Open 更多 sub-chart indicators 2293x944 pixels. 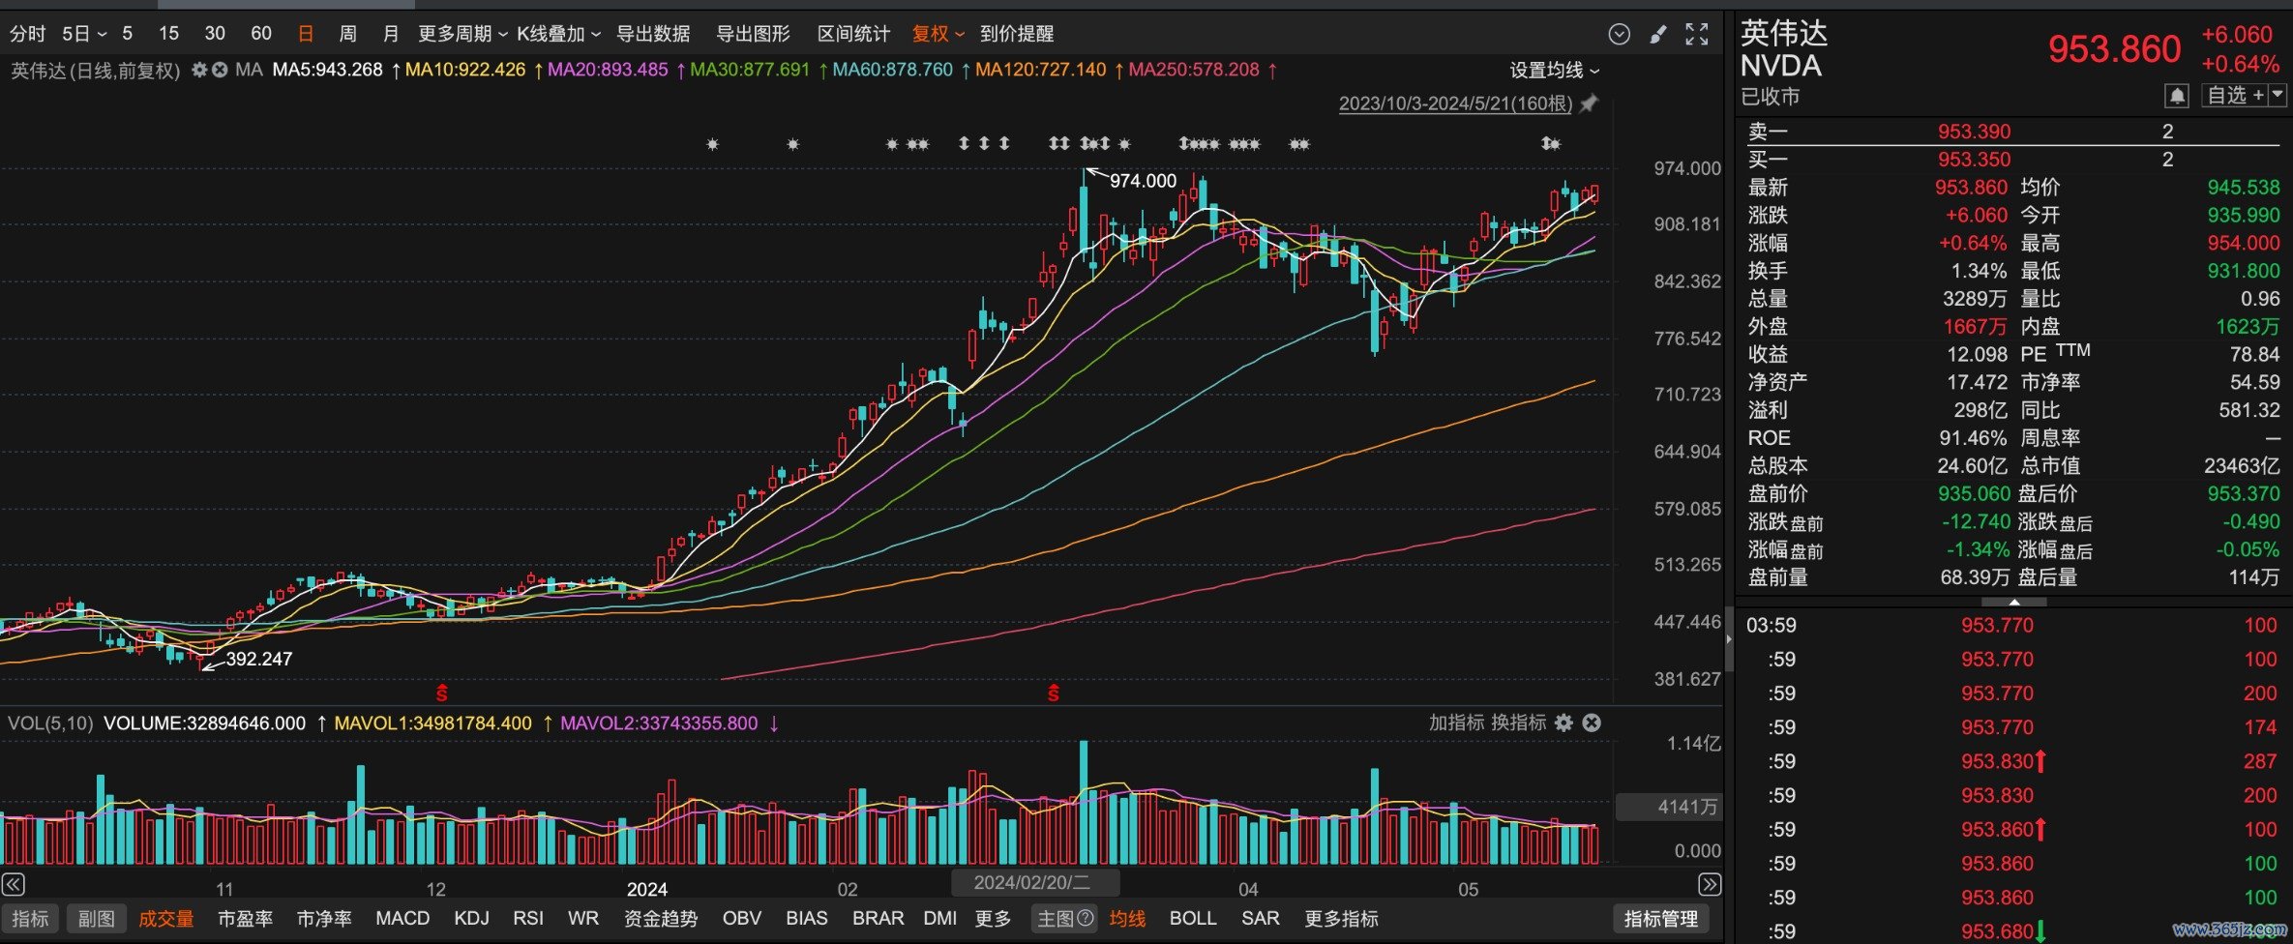pos(993,919)
